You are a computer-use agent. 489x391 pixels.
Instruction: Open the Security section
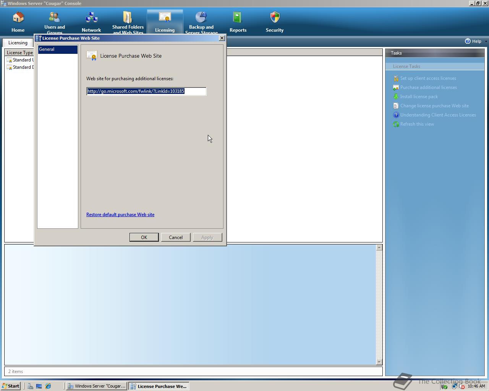pos(275,22)
